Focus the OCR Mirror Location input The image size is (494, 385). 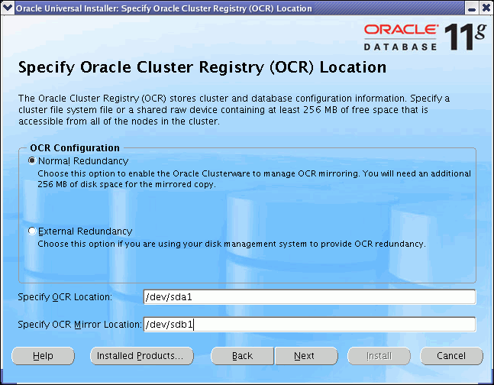309,324
